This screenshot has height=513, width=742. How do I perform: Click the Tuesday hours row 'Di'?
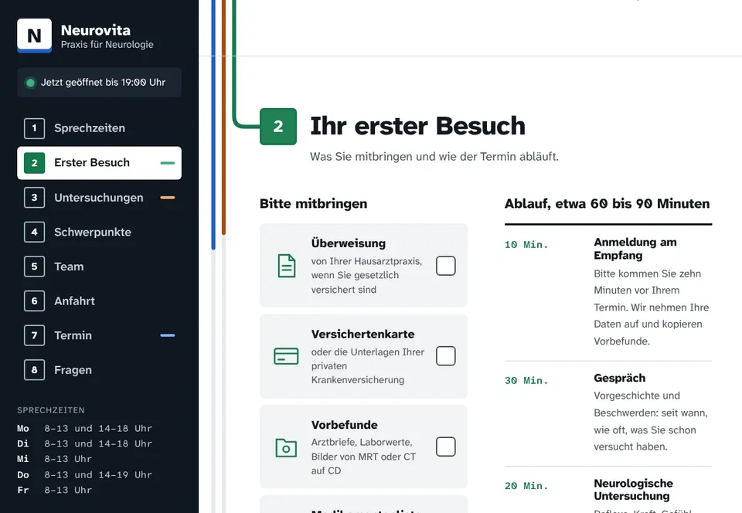(85, 444)
